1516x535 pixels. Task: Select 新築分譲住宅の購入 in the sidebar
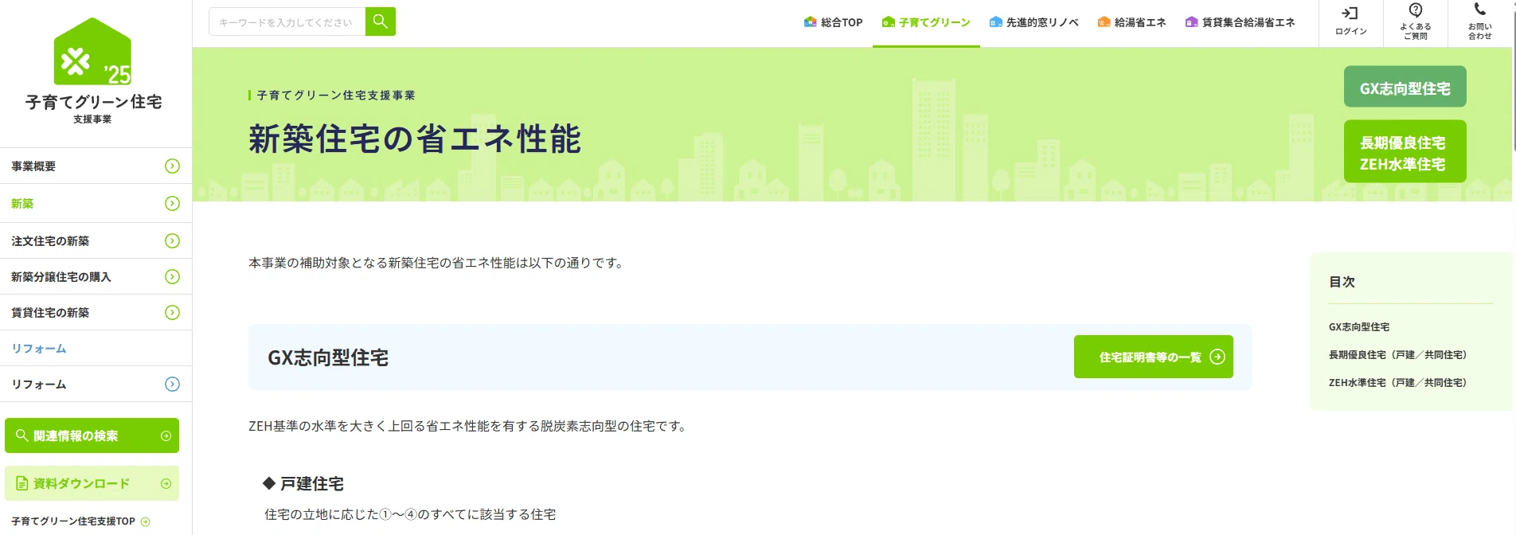(96, 276)
